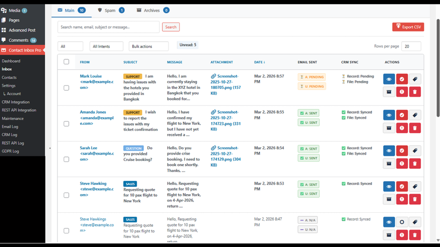This screenshot has width=440, height=247.
Task: Toggle the select-all checkbox in table header
Action: tap(66, 62)
